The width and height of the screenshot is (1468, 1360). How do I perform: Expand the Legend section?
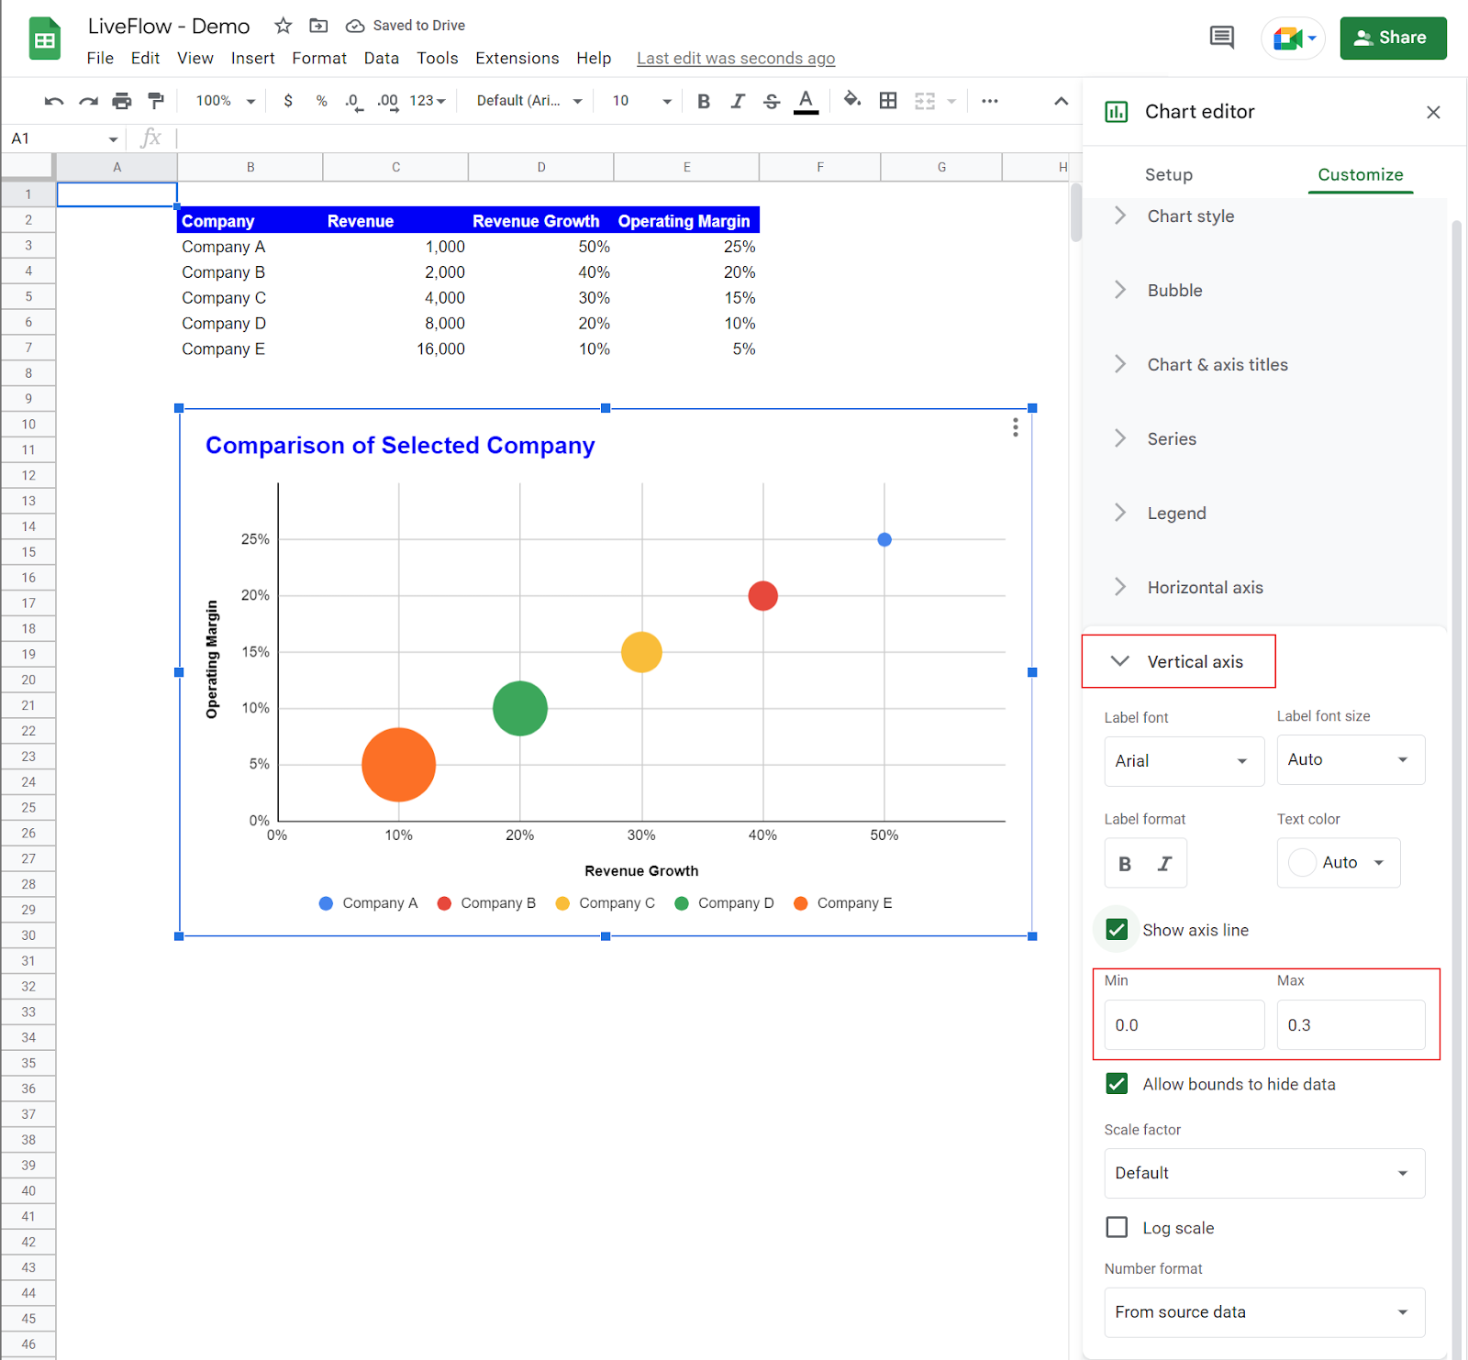(1264, 514)
